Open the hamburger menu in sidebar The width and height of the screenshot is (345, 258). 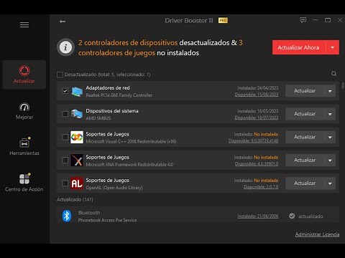24,24
